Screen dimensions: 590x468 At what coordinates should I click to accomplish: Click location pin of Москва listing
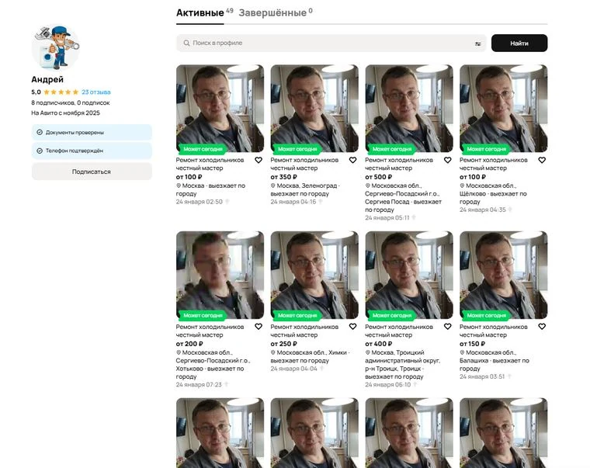179,185
